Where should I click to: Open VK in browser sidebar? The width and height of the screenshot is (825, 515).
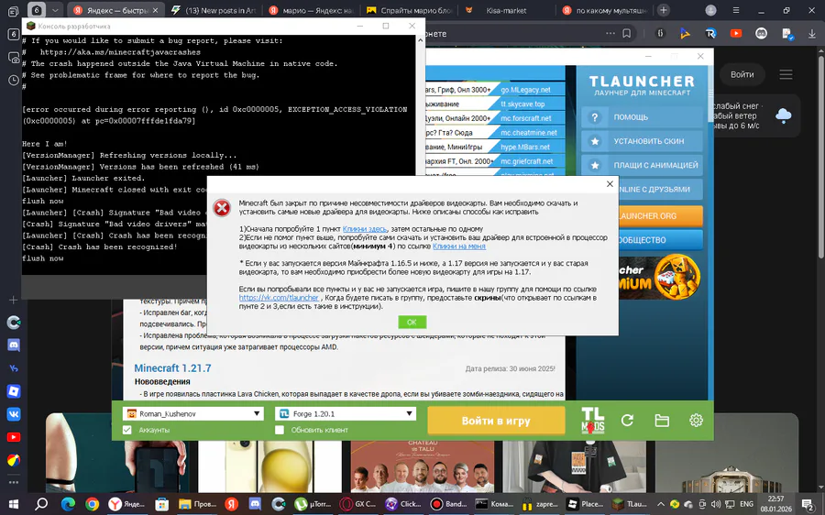tap(14, 414)
